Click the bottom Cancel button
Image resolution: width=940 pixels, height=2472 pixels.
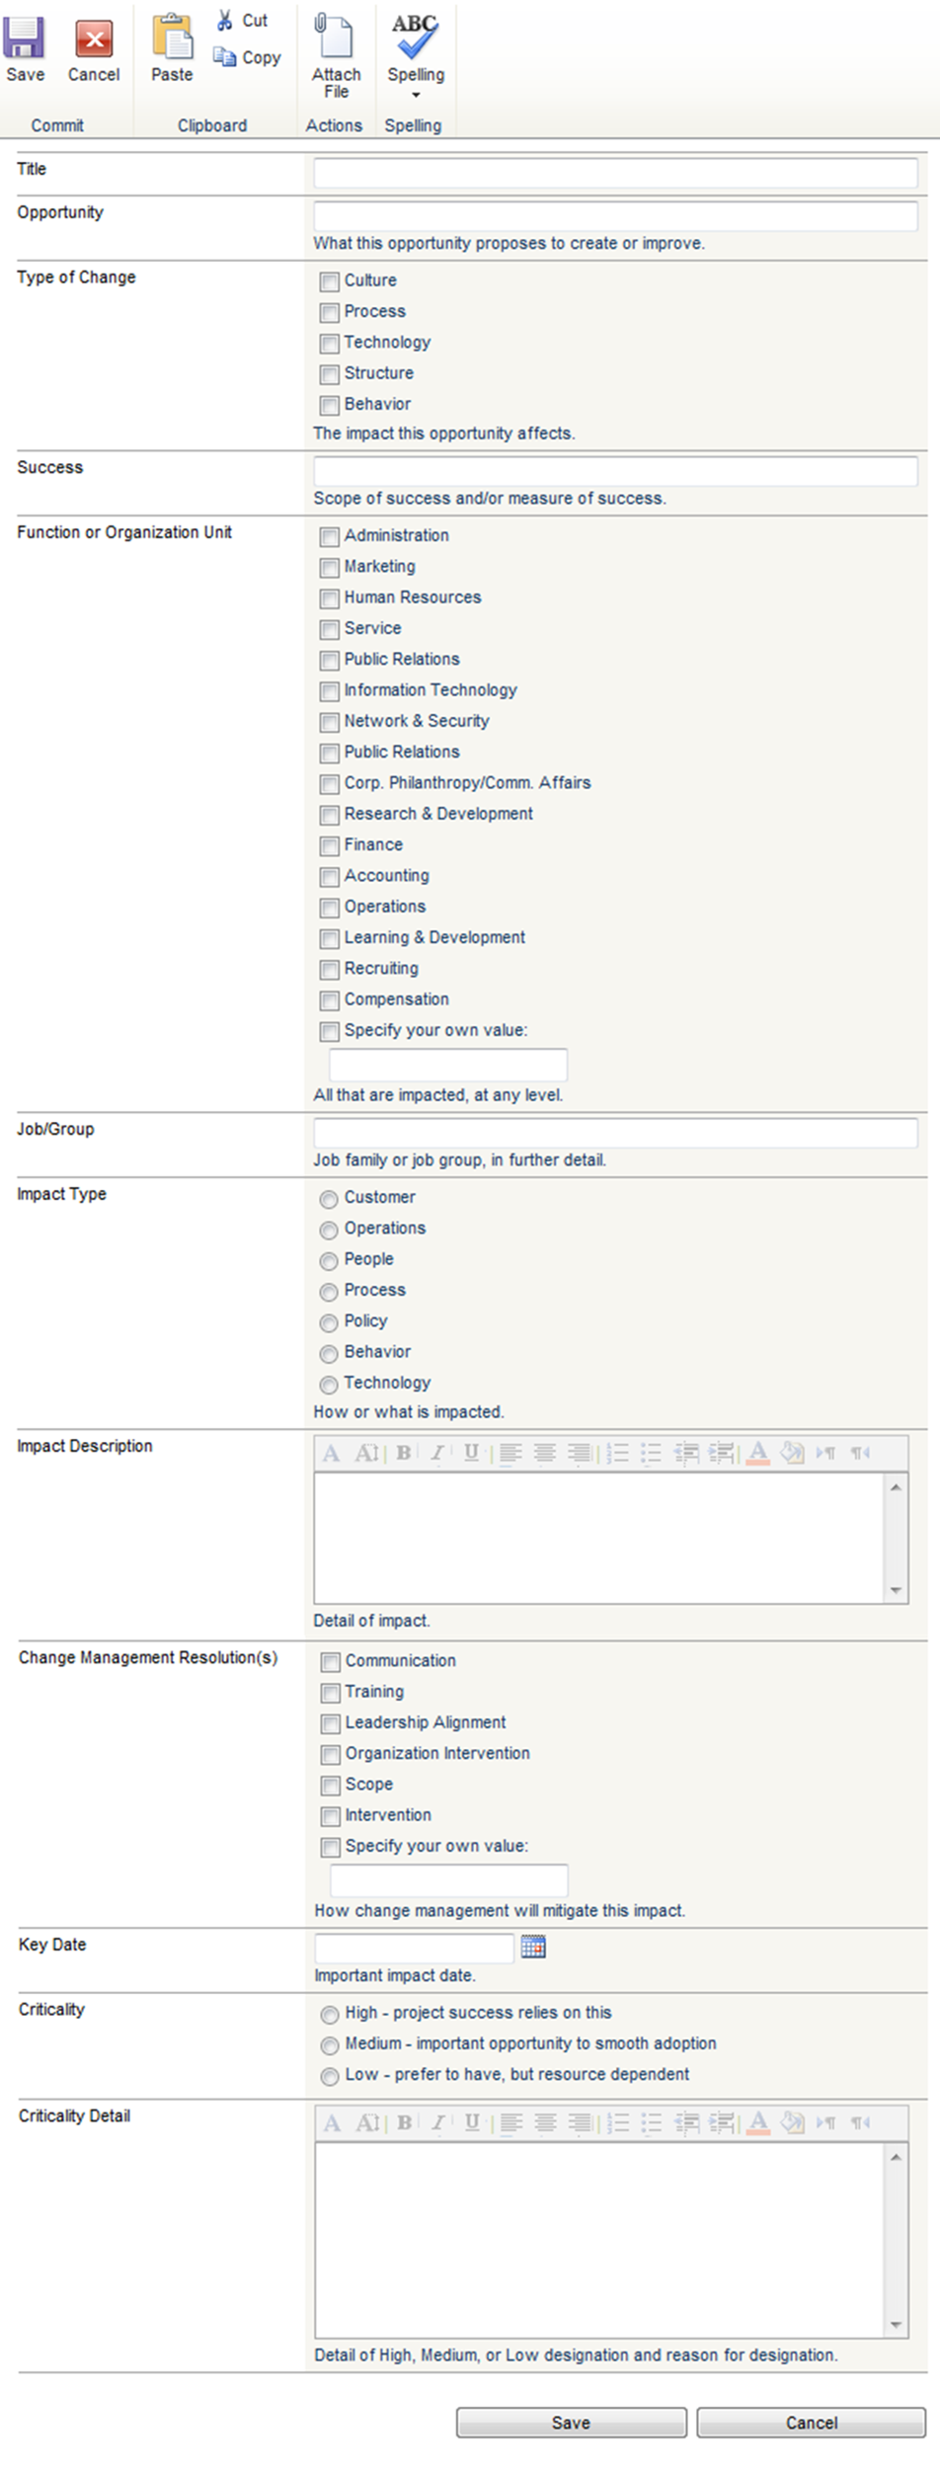tap(812, 2423)
